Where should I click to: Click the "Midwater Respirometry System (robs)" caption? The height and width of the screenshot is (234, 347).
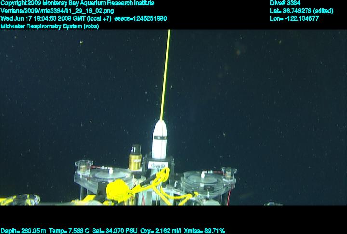[50, 26]
